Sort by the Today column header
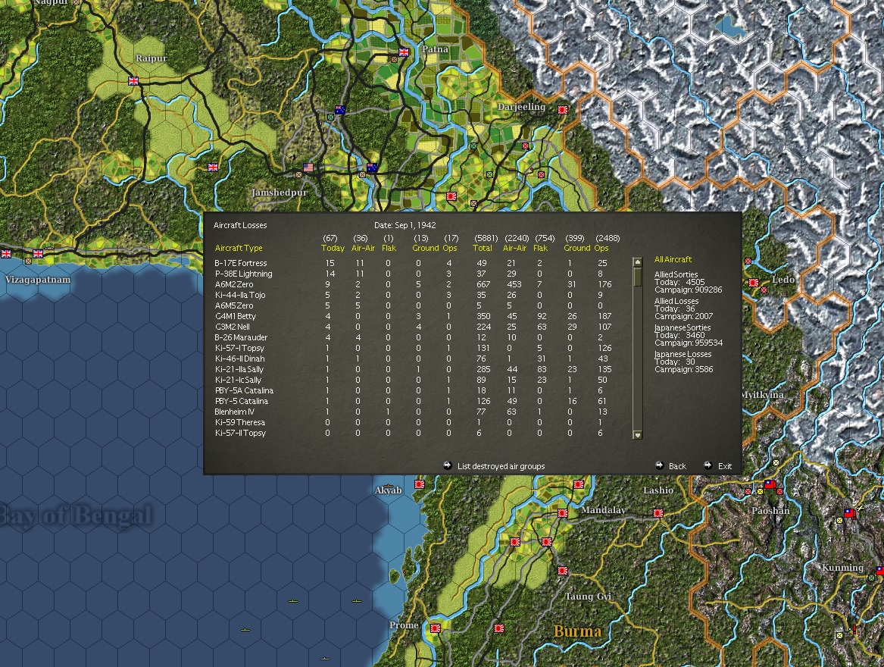 333,248
